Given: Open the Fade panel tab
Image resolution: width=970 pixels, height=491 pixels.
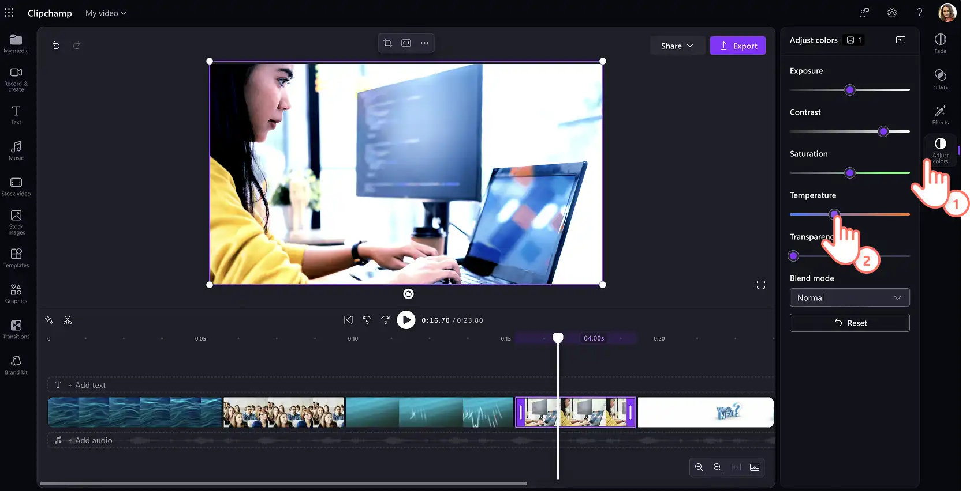Looking at the screenshot, I should click(x=941, y=43).
